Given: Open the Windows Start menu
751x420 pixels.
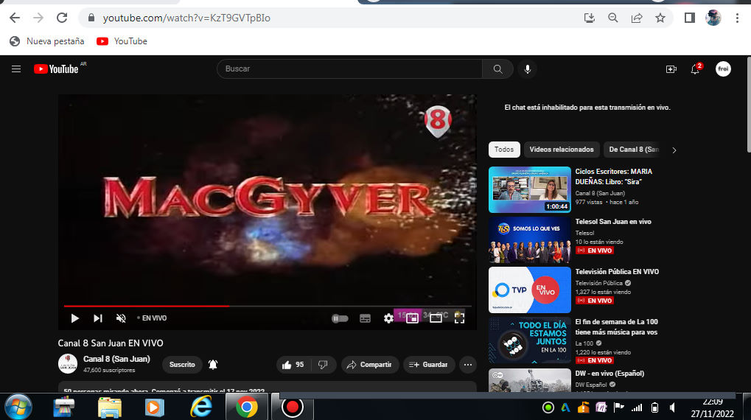Looking at the screenshot, I should pos(18,407).
